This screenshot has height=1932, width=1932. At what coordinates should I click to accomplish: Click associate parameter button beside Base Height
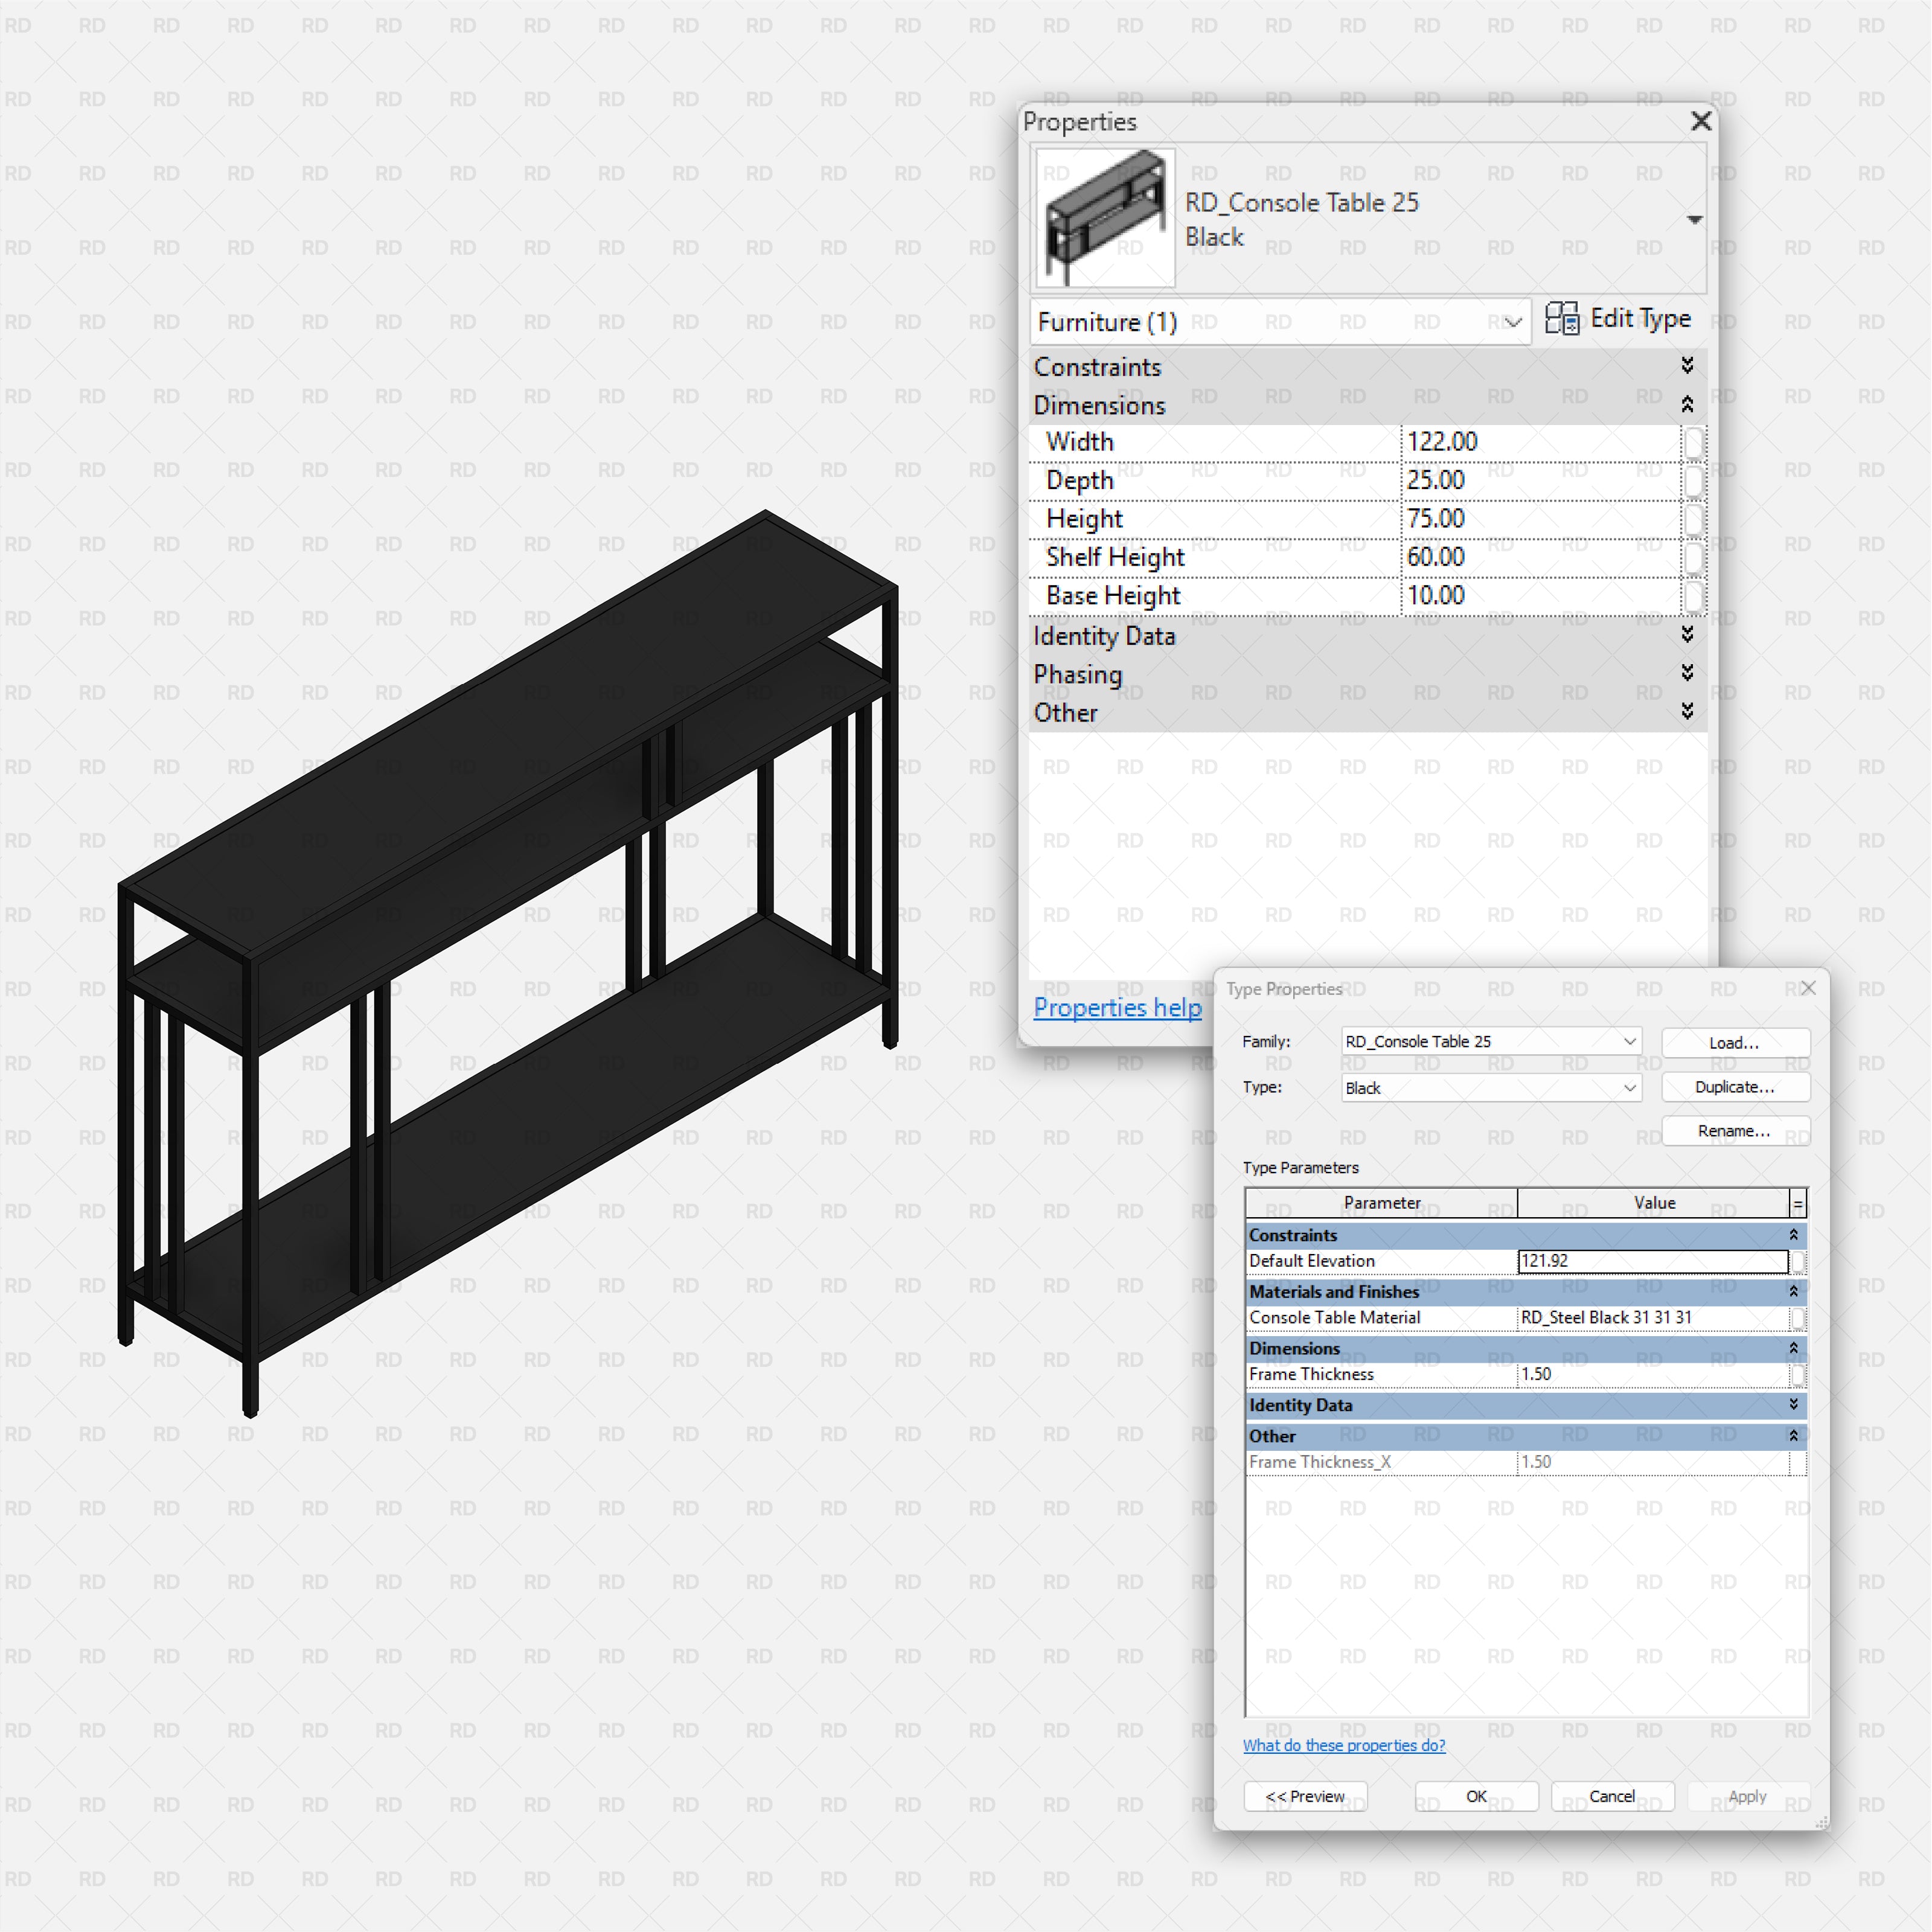tap(1694, 596)
